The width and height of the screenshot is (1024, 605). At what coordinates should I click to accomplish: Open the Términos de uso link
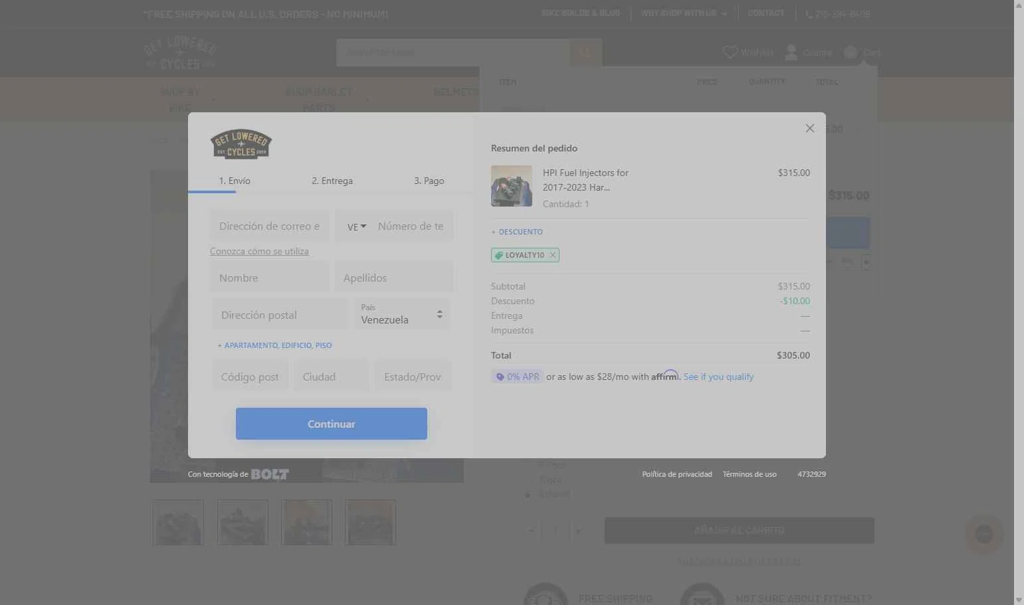point(750,474)
